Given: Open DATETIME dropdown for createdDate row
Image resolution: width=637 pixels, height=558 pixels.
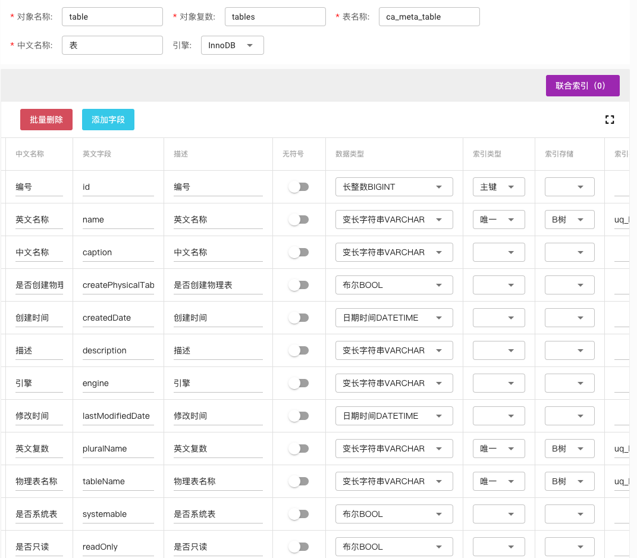Looking at the screenshot, I should pyautogui.click(x=394, y=318).
